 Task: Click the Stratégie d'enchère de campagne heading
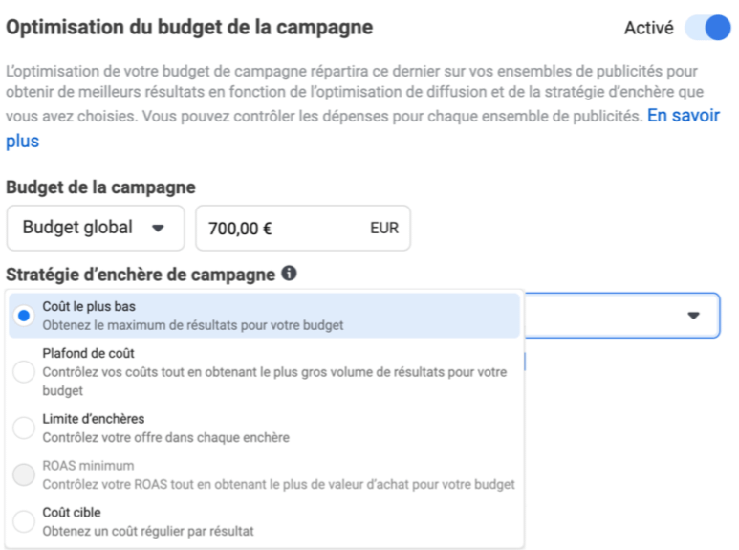click(140, 275)
